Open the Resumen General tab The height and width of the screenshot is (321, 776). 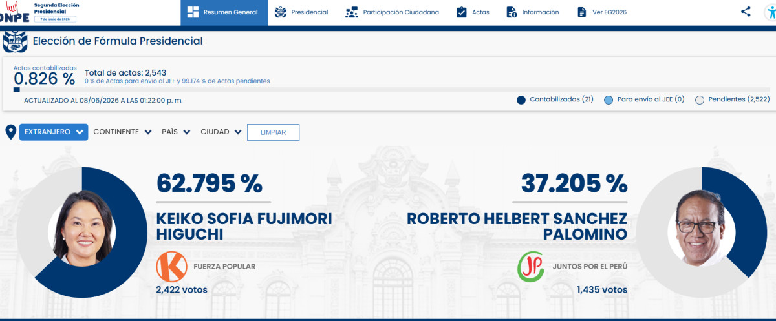[224, 12]
